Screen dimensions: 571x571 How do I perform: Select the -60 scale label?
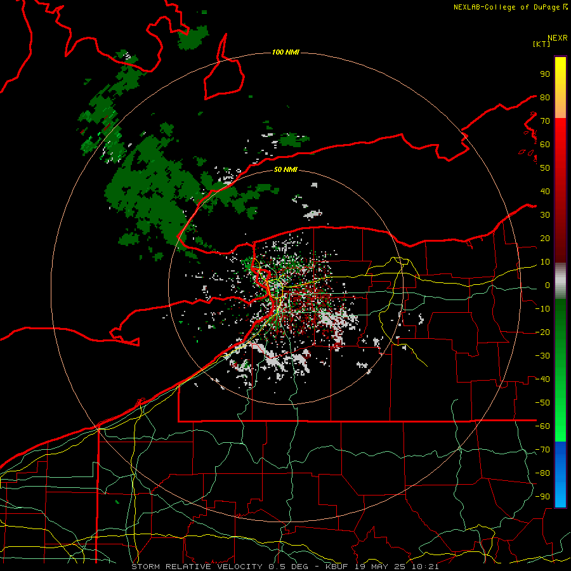[542, 426]
